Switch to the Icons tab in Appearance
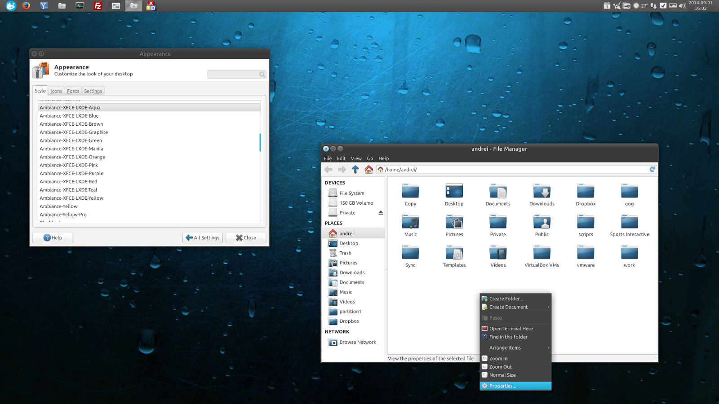719x404 pixels. 56,90
